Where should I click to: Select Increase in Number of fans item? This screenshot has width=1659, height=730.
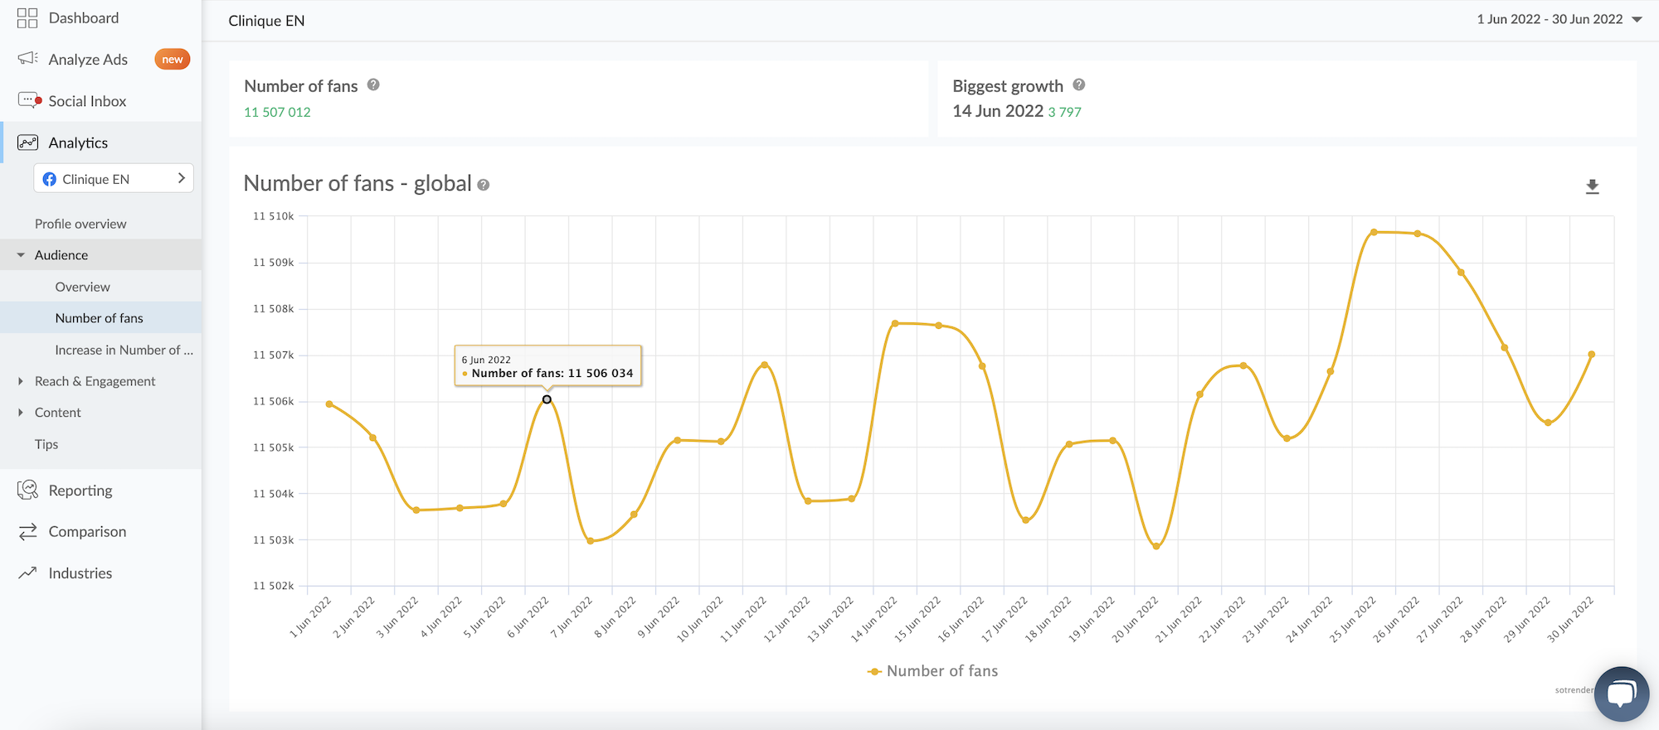(124, 350)
